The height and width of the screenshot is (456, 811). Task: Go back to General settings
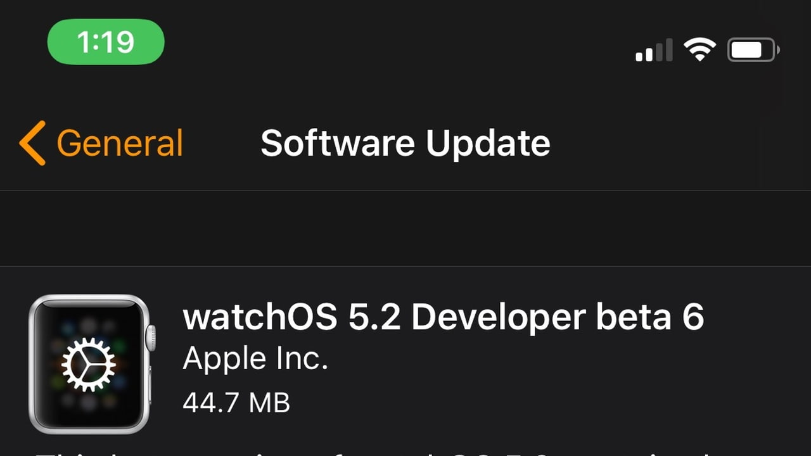[x=101, y=143]
